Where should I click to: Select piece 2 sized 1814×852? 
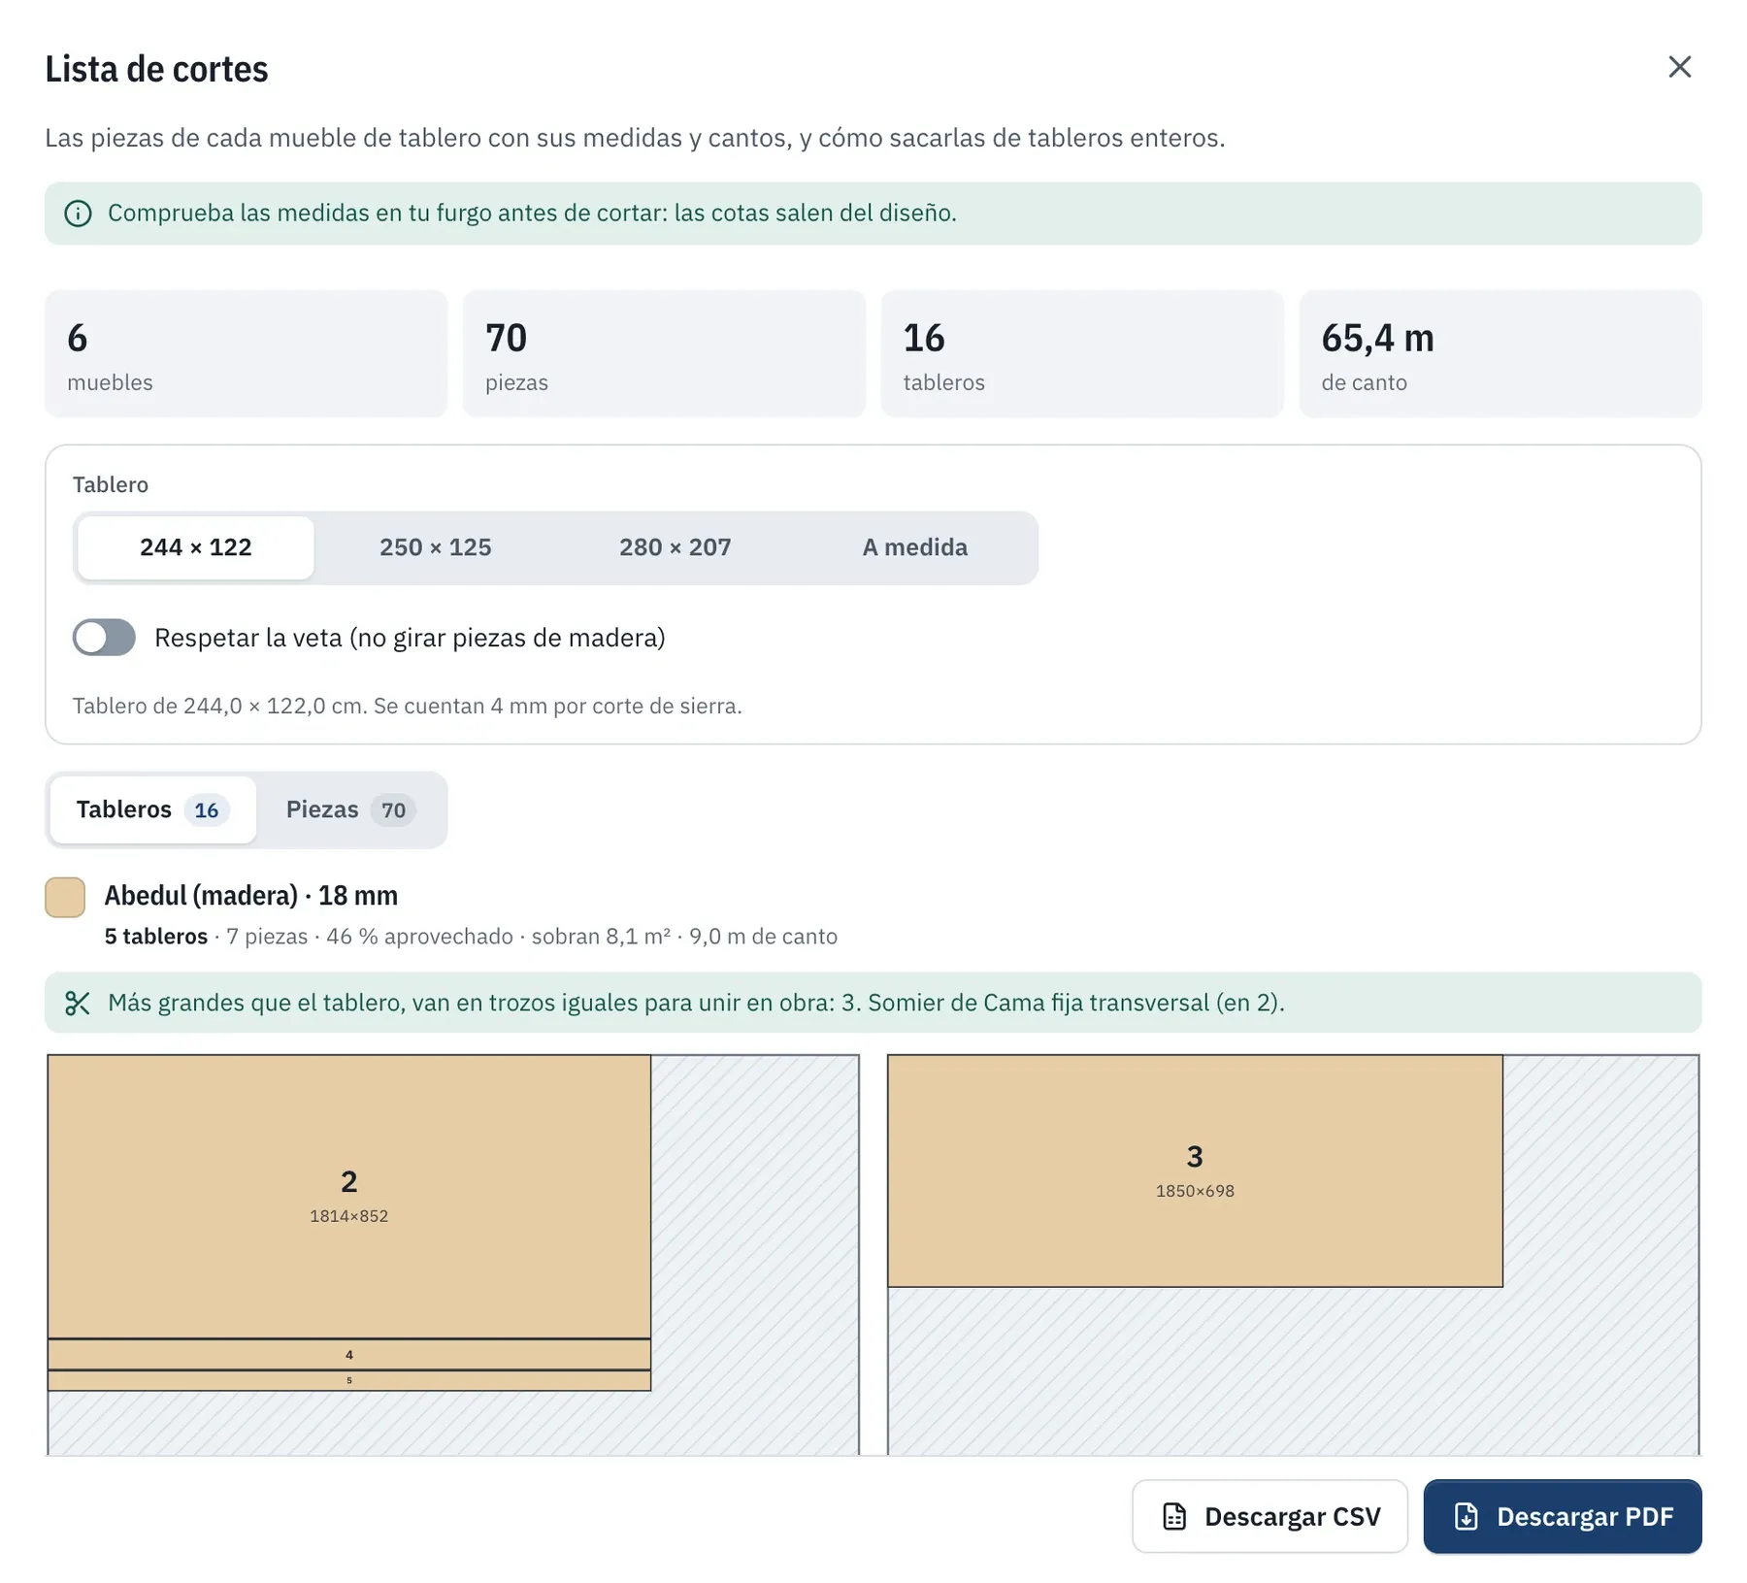tap(349, 1197)
